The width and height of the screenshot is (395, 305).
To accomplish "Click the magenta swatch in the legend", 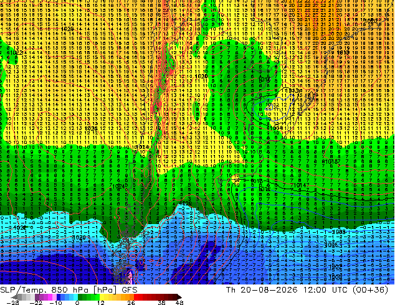I will (50, 297).
